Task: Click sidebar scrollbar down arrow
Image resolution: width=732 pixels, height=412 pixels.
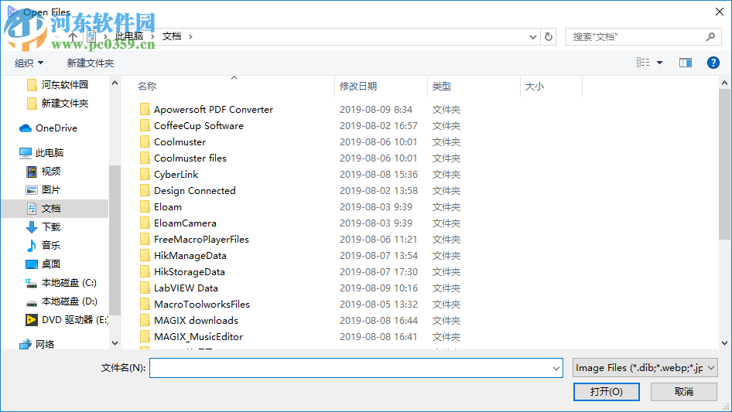Action: pyautogui.click(x=115, y=343)
